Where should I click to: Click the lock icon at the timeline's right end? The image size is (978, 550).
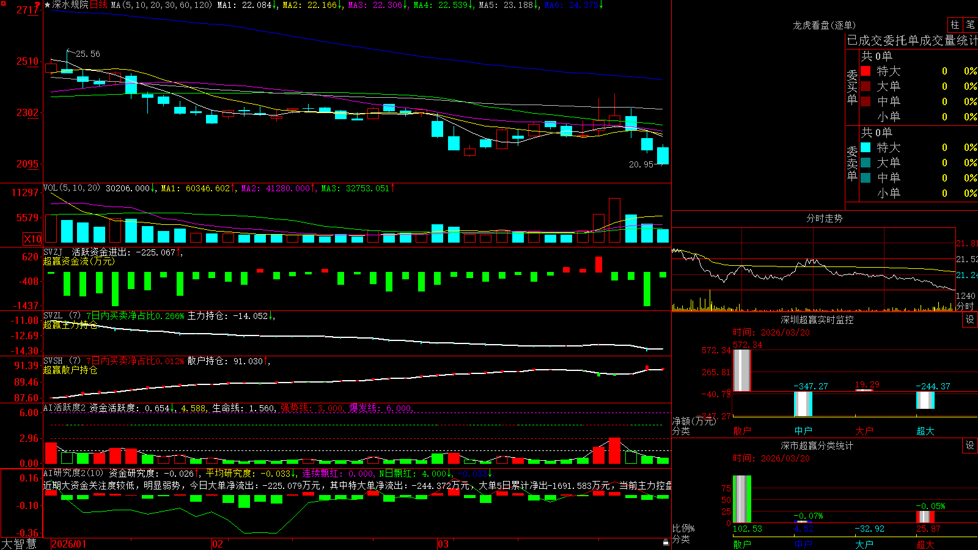coord(666,543)
